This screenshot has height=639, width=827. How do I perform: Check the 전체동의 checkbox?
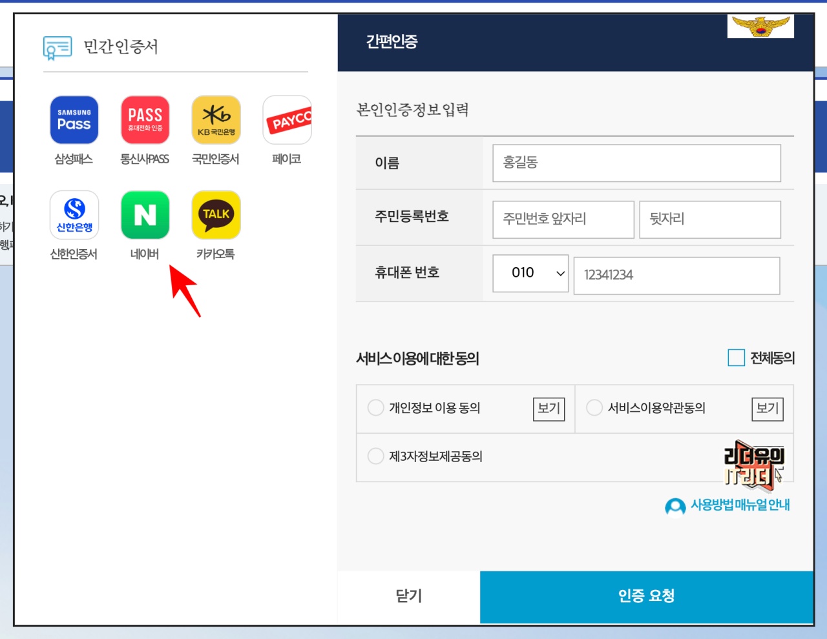pyautogui.click(x=737, y=358)
